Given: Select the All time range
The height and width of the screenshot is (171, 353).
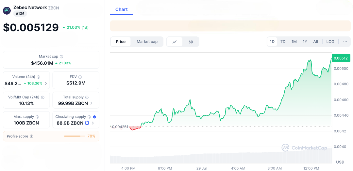Looking at the screenshot, I should tap(316, 42).
